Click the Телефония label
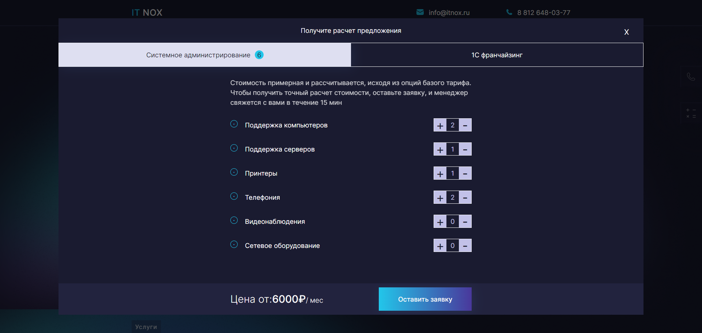 pos(263,198)
